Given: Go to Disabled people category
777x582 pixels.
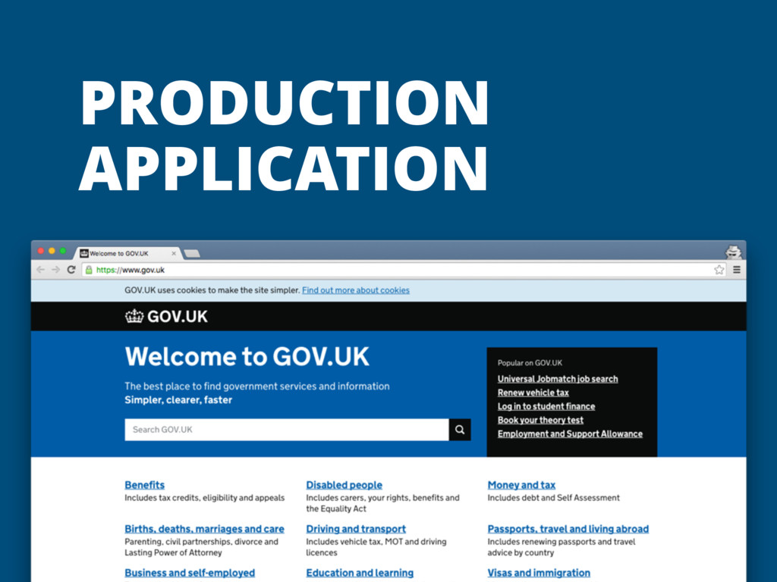Looking at the screenshot, I should (344, 485).
